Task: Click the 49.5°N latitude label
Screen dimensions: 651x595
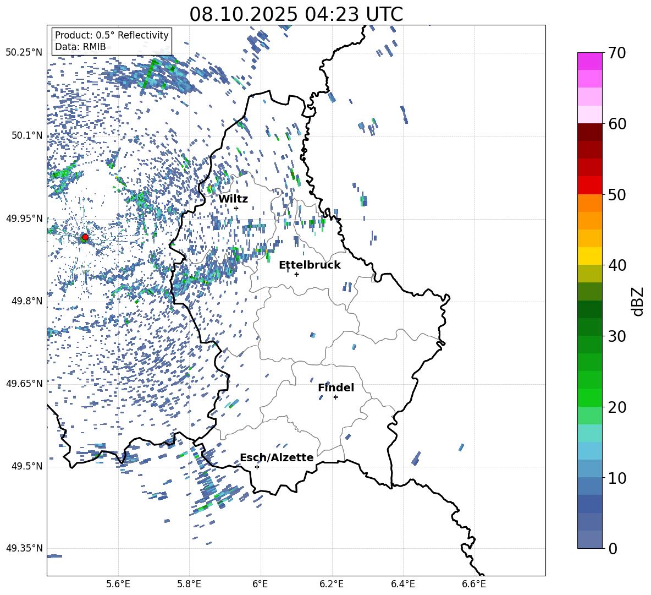Action: 26,466
